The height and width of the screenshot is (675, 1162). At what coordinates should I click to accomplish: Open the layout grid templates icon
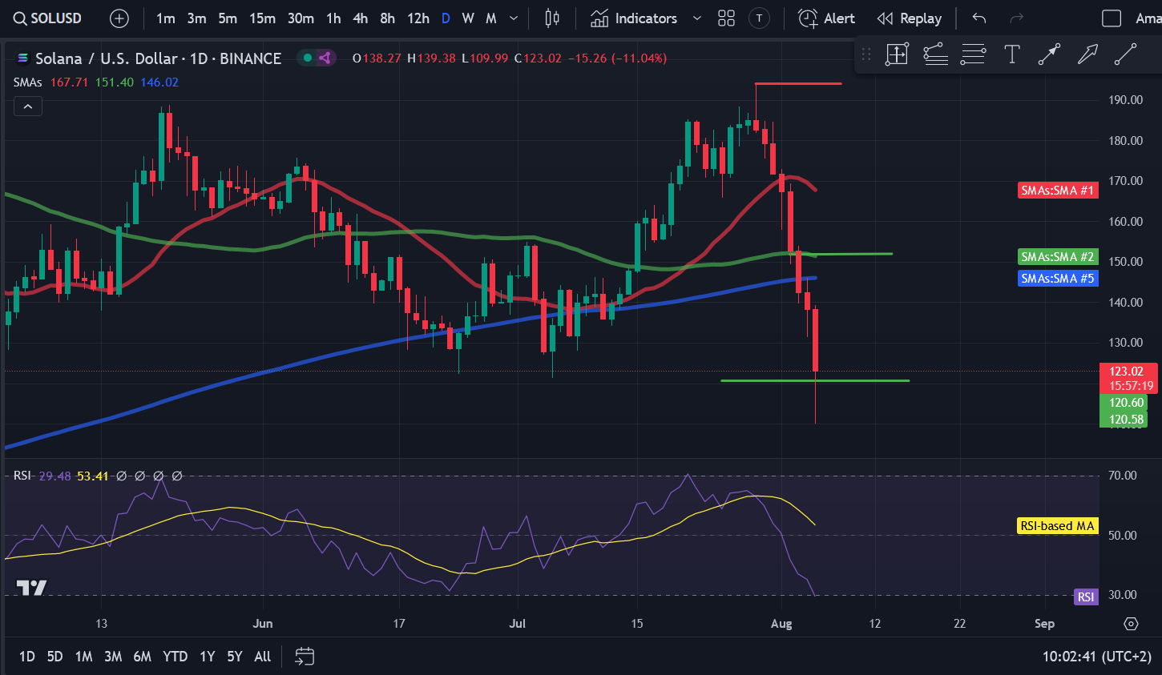(x=726, y=18)
